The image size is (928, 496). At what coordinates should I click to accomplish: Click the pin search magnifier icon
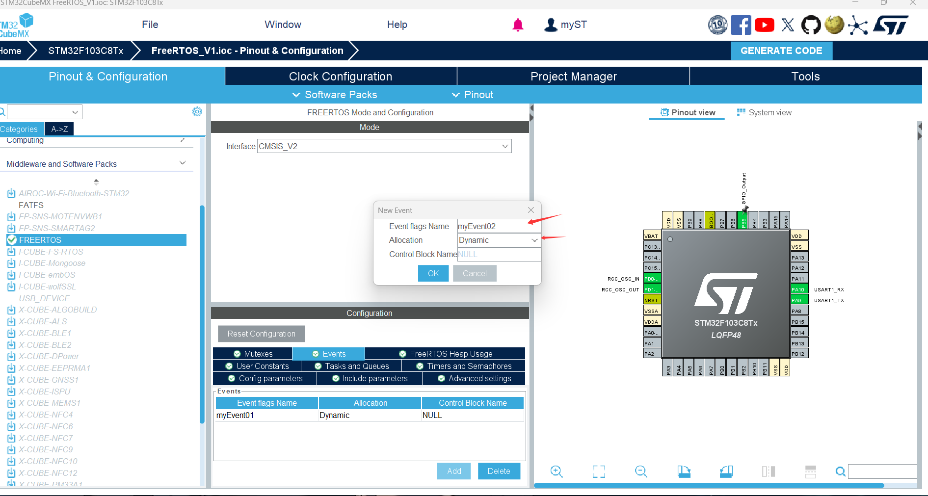[x=841, y=471]
